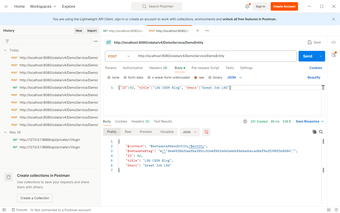Click the collection trash-can icon

pos(8,177)
